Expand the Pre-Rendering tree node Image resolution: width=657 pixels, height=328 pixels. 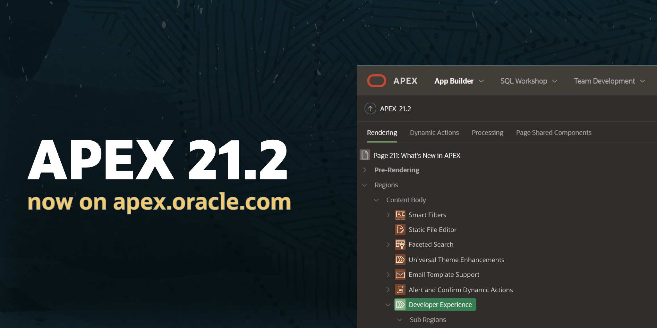(365, 170)
